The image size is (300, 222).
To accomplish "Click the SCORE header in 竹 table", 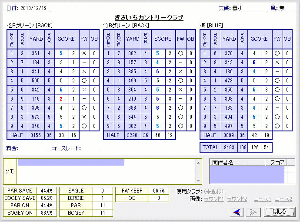I will (163, 39).
